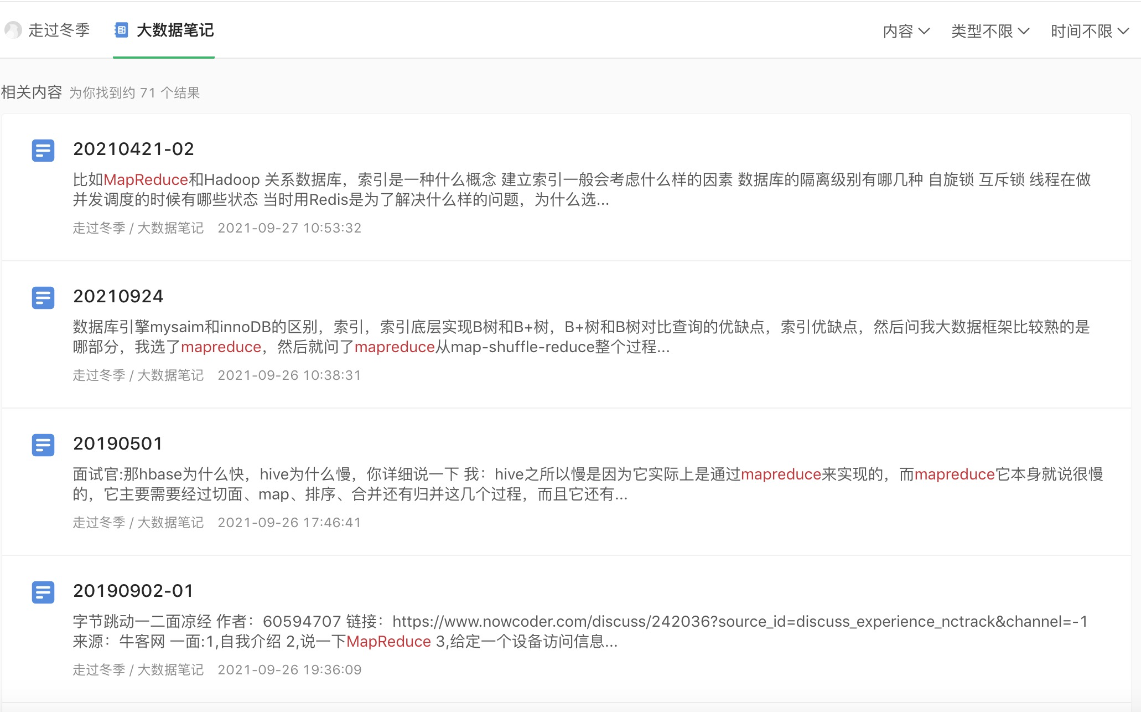Click the 大数据笔记 notebook icon

point(122,30)
